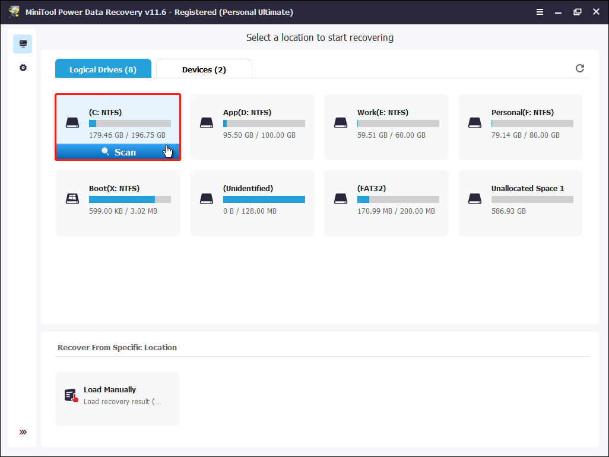Open the settings gear in sidebar
609x457 pixels.
coord(23,68)
